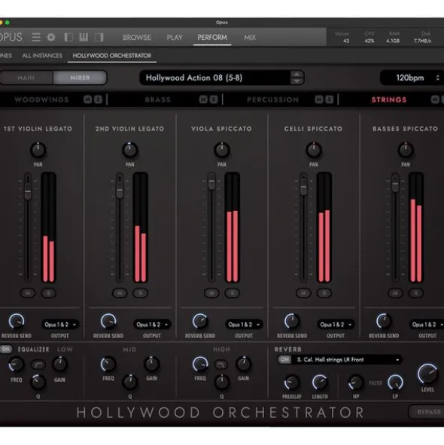This screenshot has height=445, width=444.
Task: Switch to the PLAY tab
Action: (x=174, y=38)
